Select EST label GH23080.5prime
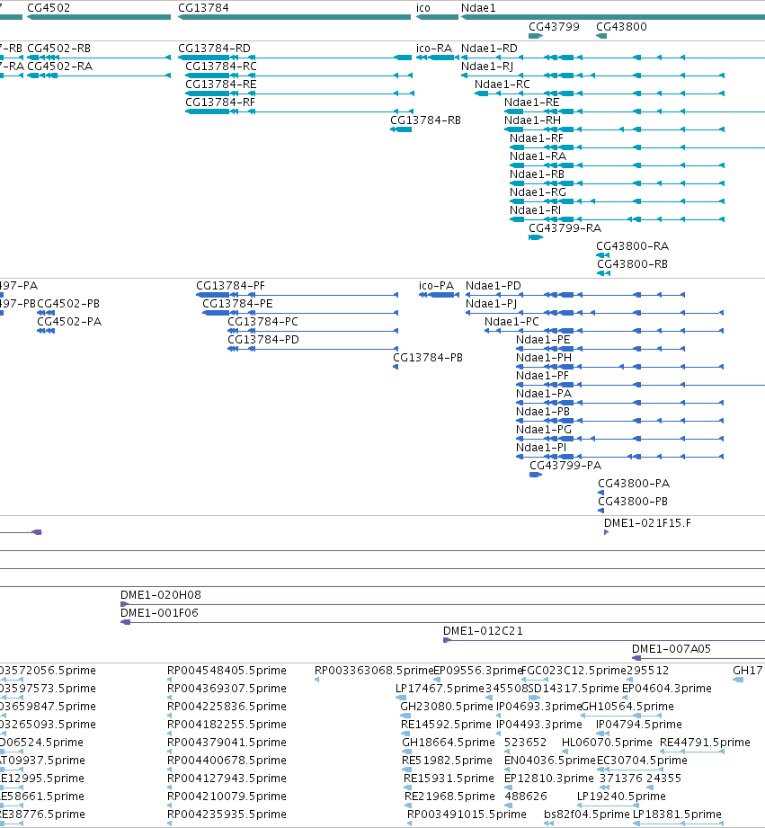This screenshot has width=765, height=828. [x=447, y=706]
